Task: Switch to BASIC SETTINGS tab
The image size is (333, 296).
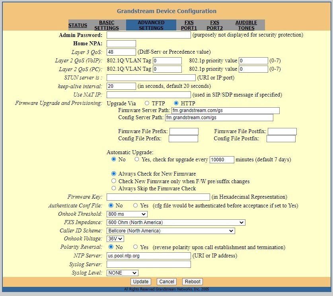Action: pyautogui.click(x=107, y=25)
